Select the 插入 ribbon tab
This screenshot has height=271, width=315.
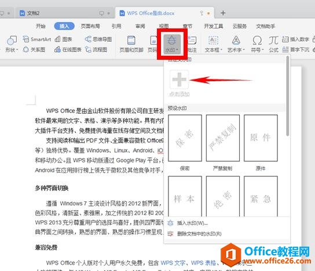coord(64,26)
